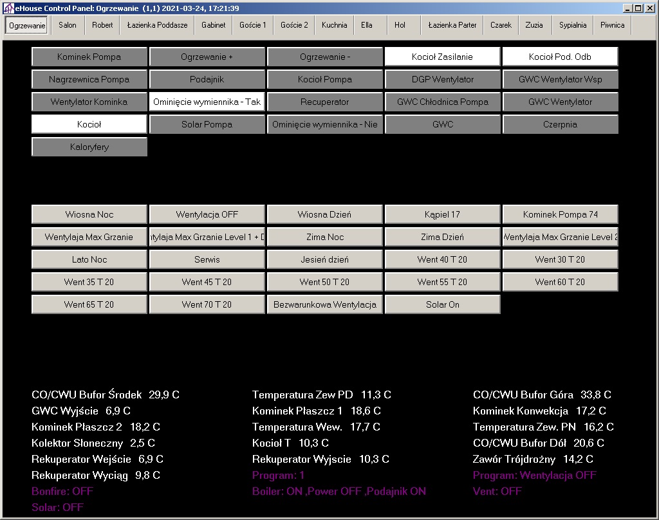Click the Ogrzewanie + button
This screenshot has width=659, height=520.
tap(207, 57)
